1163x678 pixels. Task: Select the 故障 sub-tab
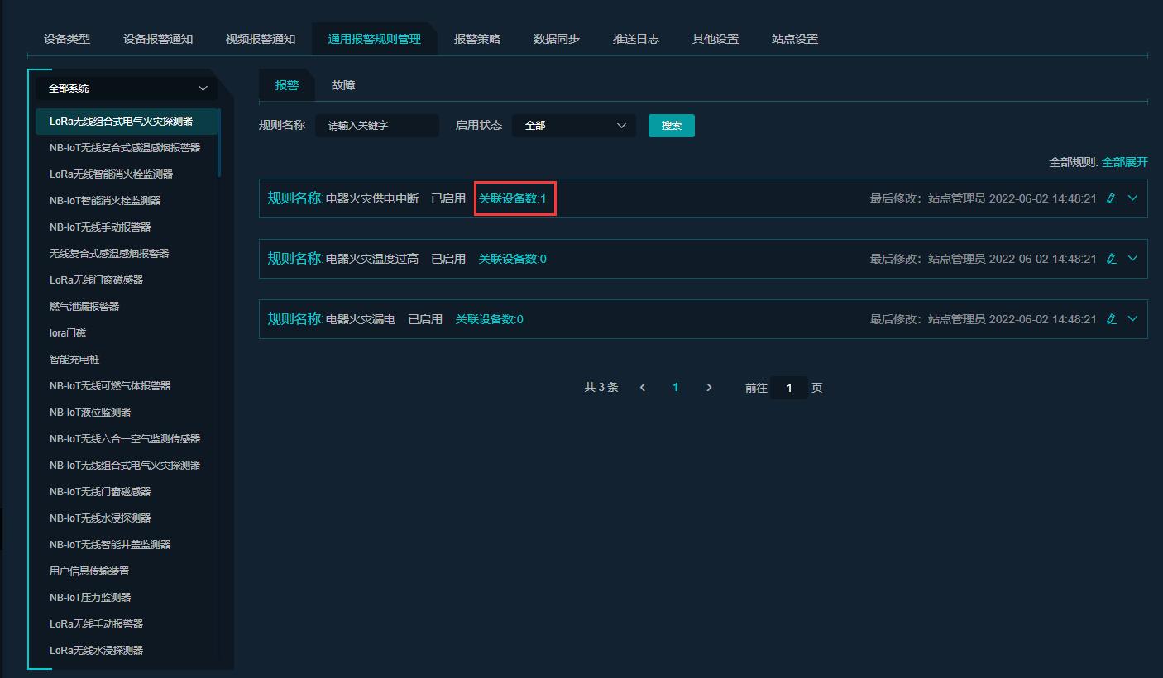343,85
